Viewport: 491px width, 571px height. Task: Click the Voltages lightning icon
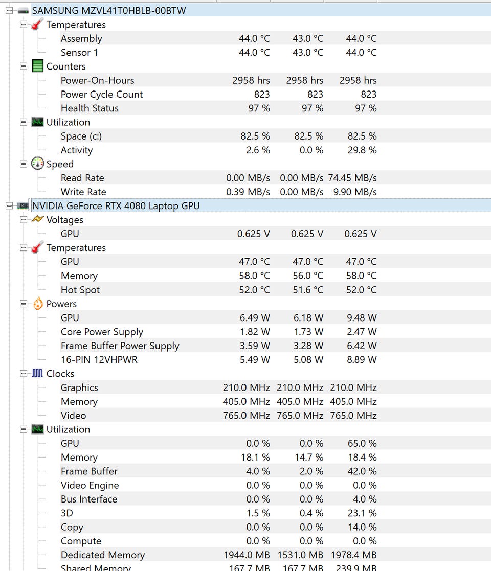(38, 220)
